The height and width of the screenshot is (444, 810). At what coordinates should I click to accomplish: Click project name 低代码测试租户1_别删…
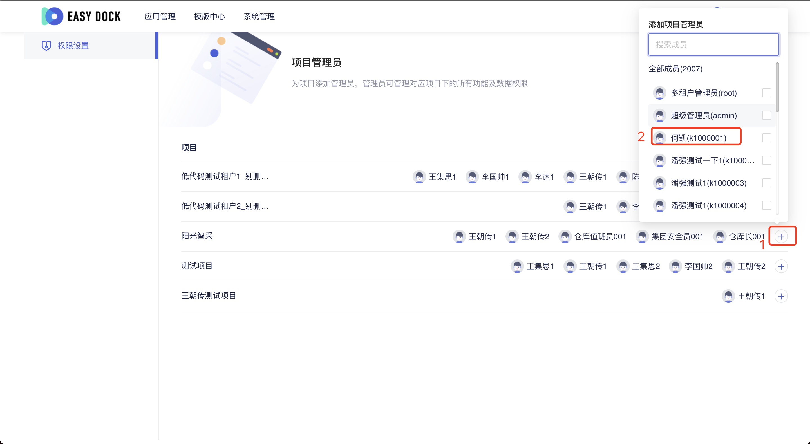click(225, 176)
